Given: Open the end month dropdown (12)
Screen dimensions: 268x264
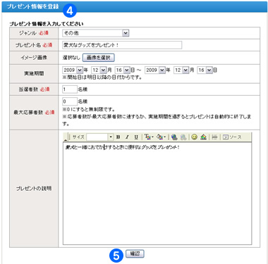Looking at the screenshot, I should pyautogui.click(x=181, y=70).
